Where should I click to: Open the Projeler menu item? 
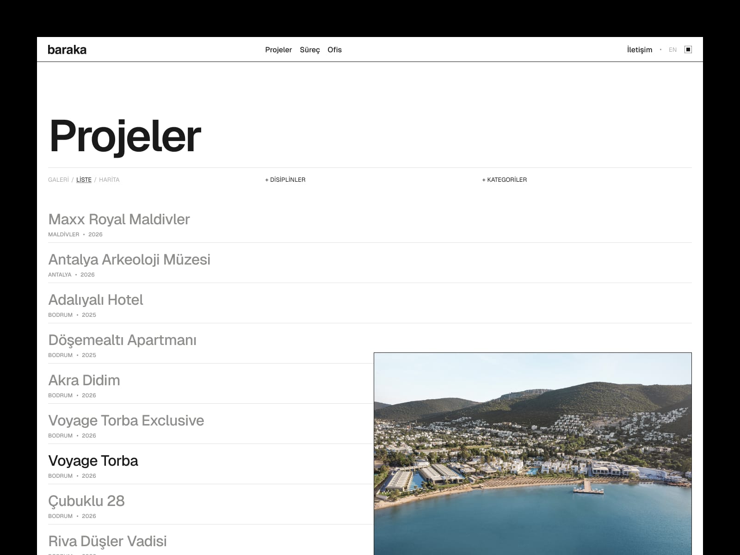[x=278, y=49]
